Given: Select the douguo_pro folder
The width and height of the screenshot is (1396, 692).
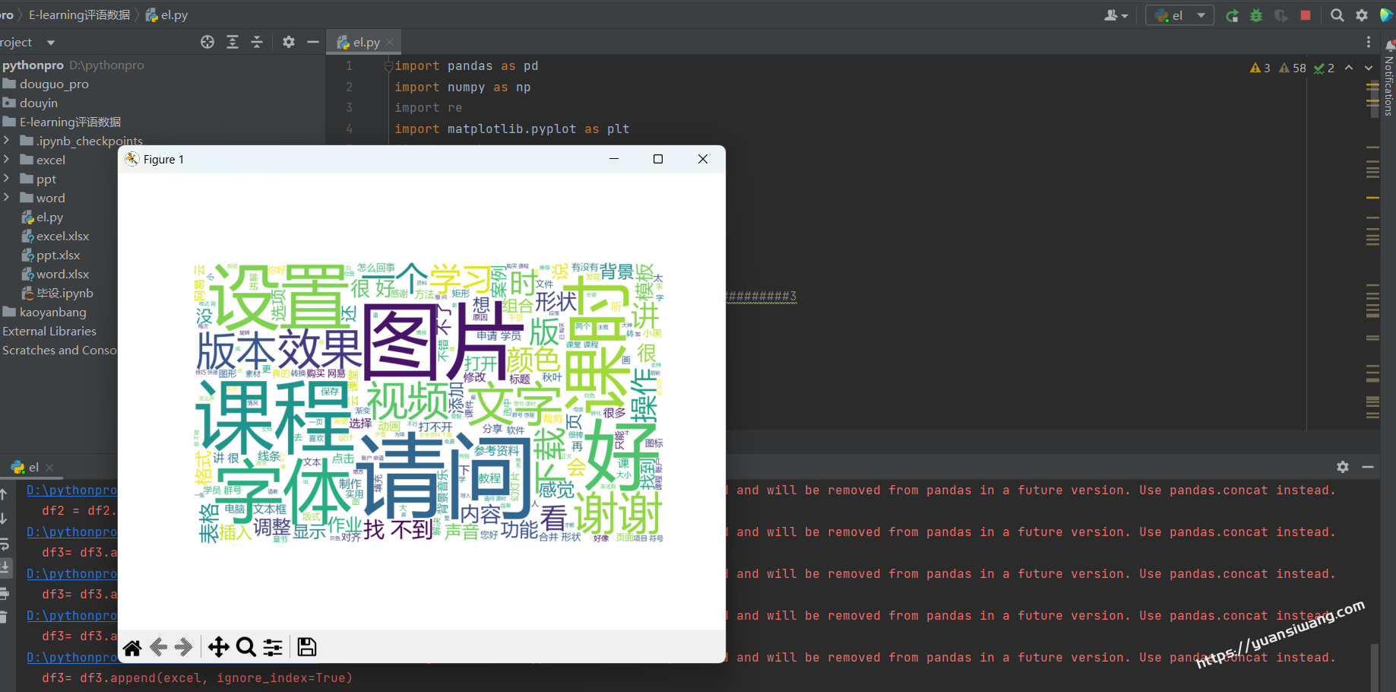Looking at the screenshot, I should pyautogui.click(x=46, y=84).
